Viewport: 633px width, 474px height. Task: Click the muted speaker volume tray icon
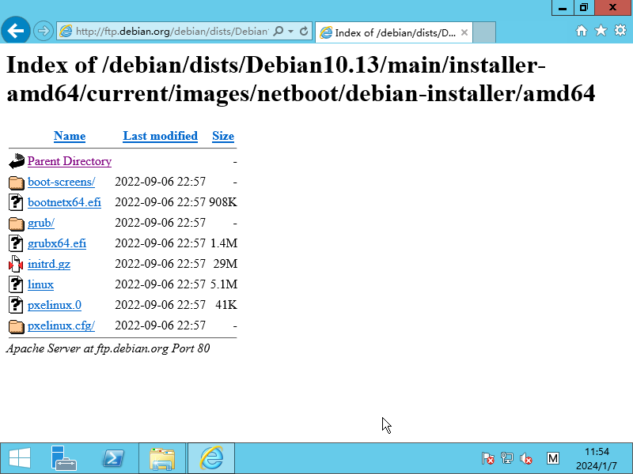click(x=526, y=458)
